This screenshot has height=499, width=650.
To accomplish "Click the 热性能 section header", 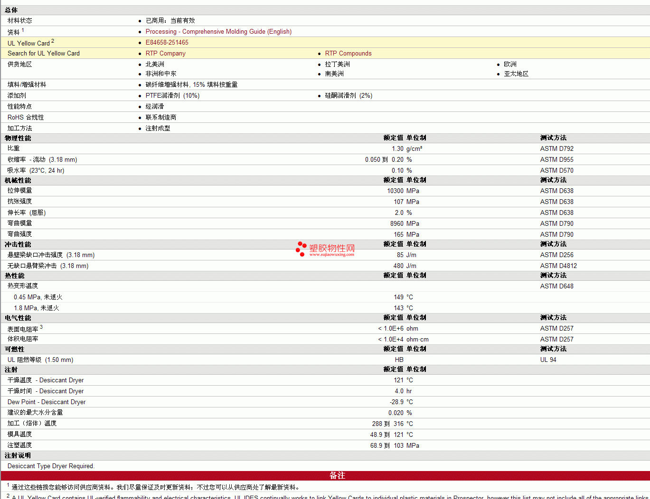I will (x=15, y=276).
